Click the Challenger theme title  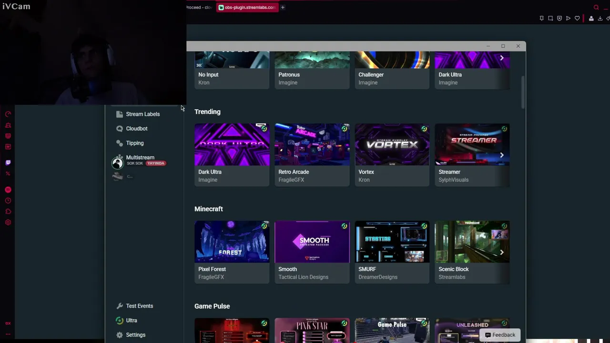(x=371, y=75)
